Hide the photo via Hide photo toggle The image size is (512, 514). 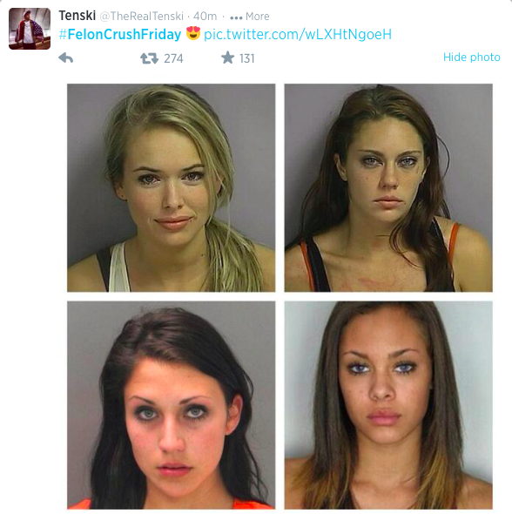472,57
